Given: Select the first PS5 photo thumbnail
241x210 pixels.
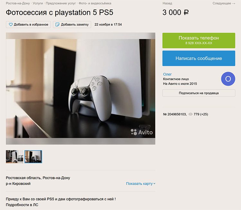Looking at the screenshot, I should pos(14,156).
